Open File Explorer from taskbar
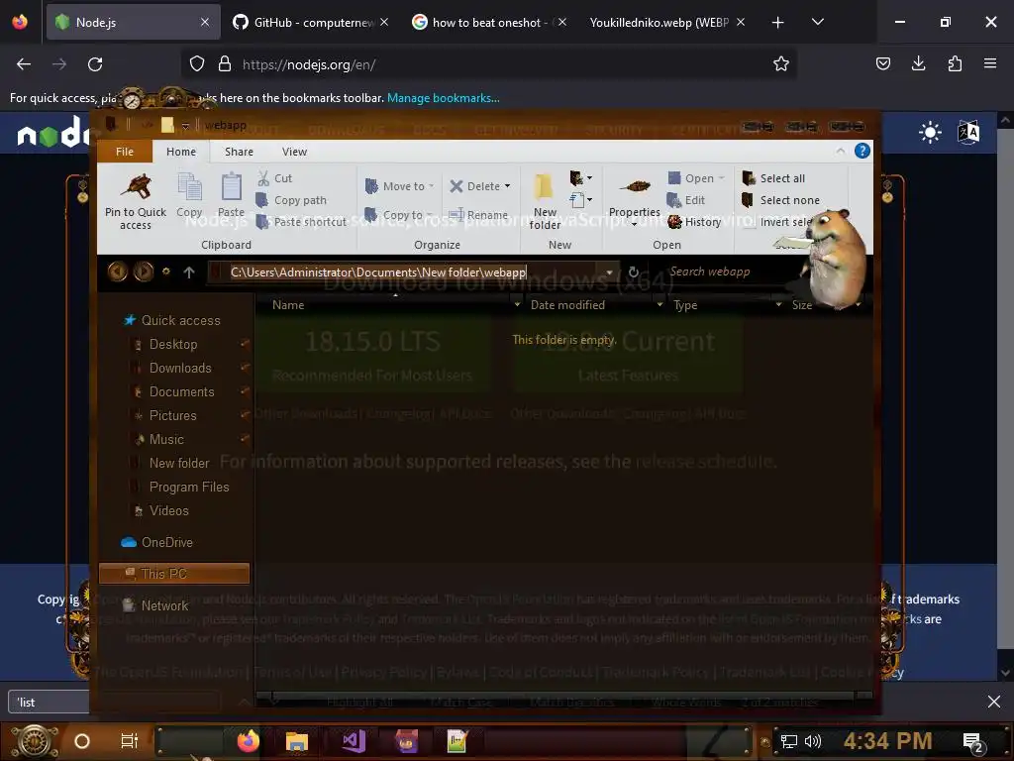Screen dimensions: 1014x761 [297, 740]
